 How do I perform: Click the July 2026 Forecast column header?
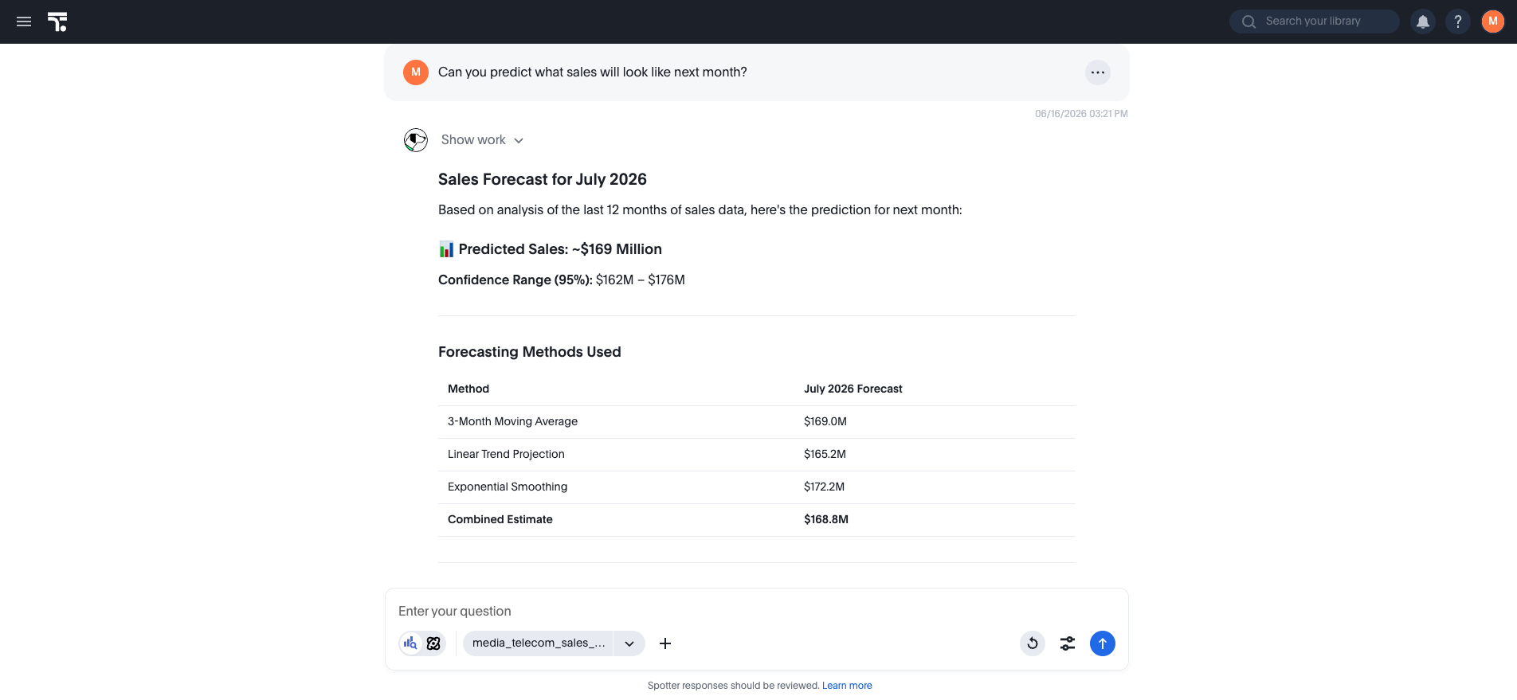(x=853, y=389)
